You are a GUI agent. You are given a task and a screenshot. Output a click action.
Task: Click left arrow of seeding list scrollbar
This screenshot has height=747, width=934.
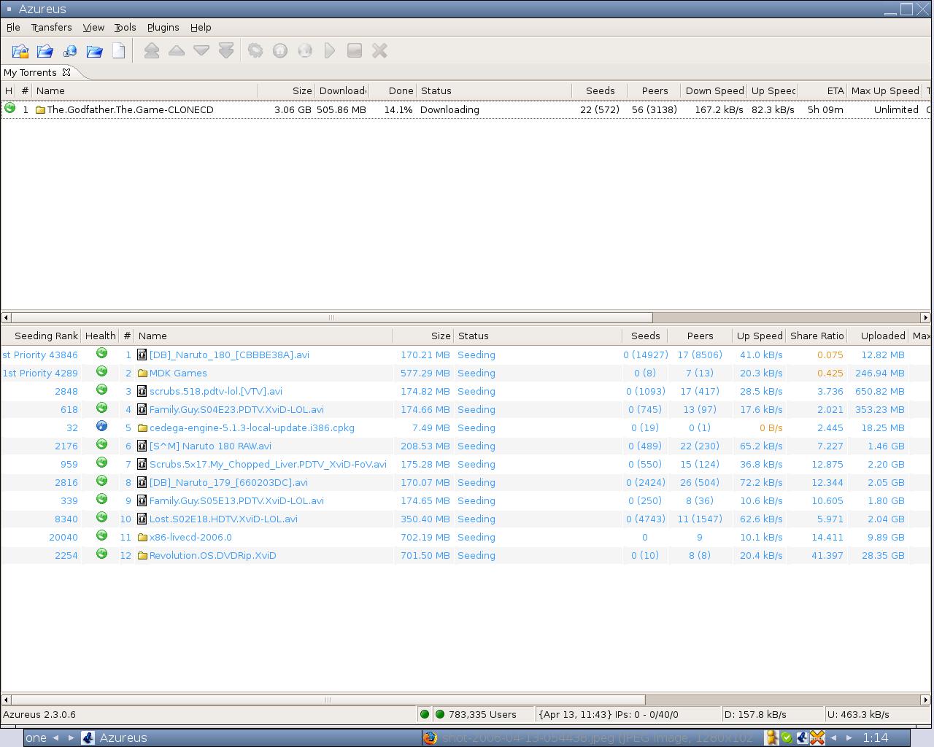[x=6, y=700]
